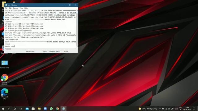Open the Format menu in Notepad
198x111 pixels.
pos(15,8)
